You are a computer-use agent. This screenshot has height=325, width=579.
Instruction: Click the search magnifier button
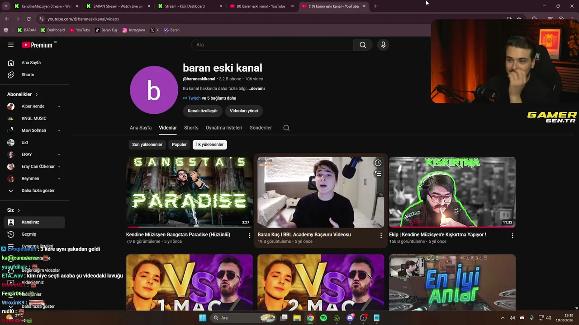coord(362,45)
